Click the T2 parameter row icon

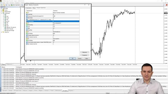[x=27, y=23]
